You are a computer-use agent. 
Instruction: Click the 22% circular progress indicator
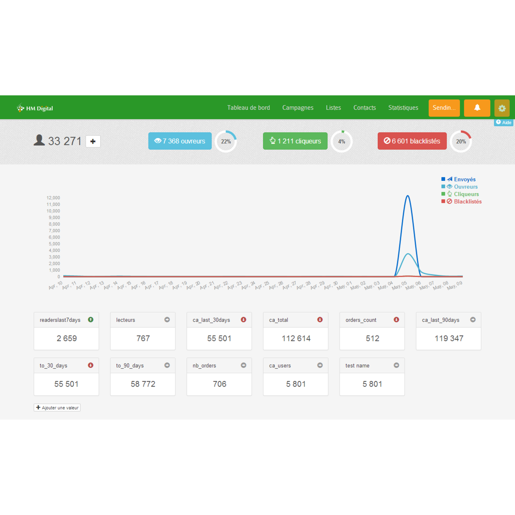(x=226, y=142)
